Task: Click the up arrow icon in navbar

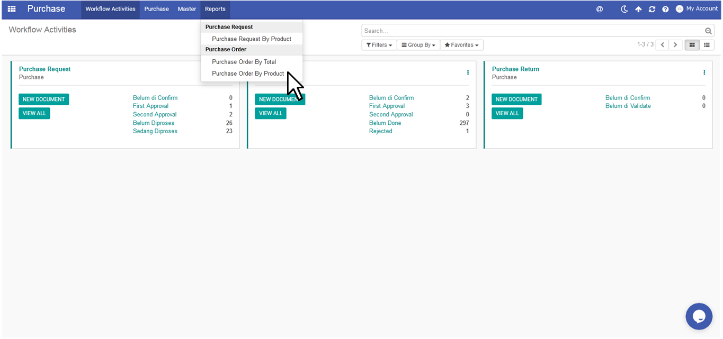Action: coord(638,9)
